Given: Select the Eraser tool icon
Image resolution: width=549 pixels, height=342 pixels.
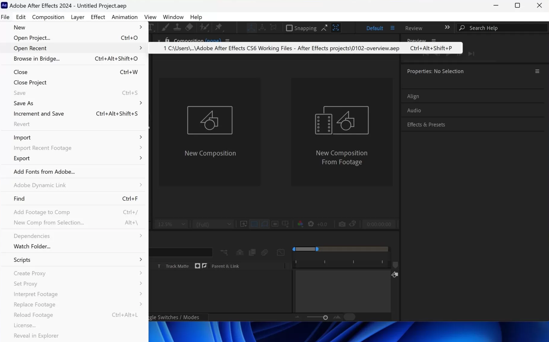Looking at the screenshot, I should point(189,28).
